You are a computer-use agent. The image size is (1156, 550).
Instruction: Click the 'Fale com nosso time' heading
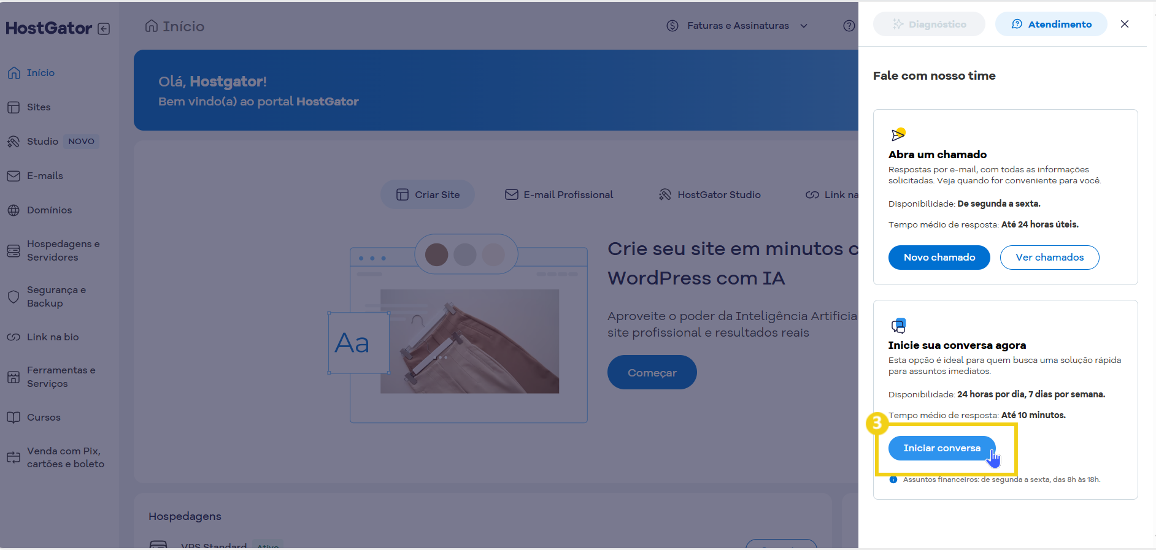(934, 75)
